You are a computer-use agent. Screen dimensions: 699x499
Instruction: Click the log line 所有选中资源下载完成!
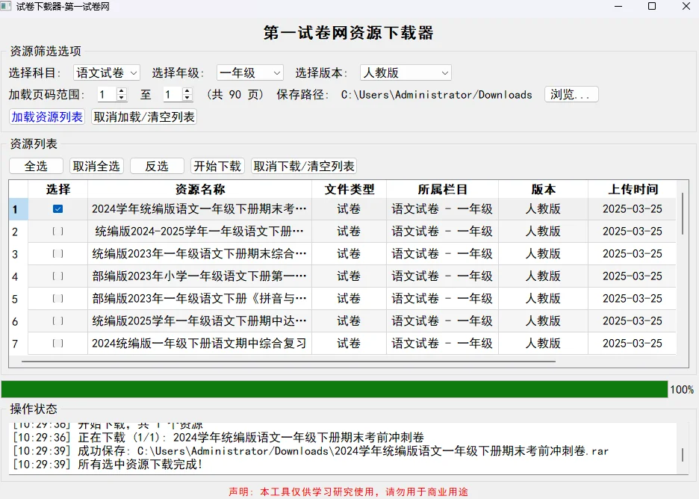(108, 464)
